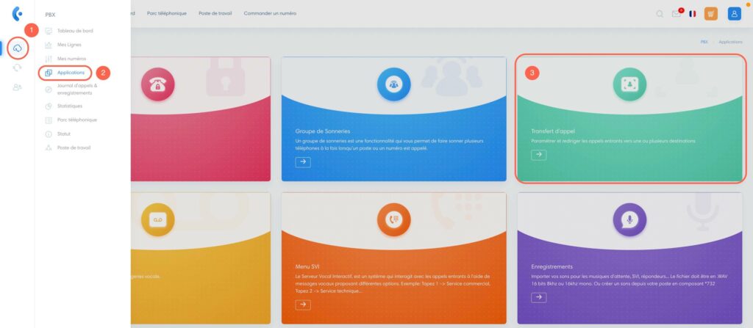This screenshot has height=328, width=753.
Task: Click the Enregistrements microphone icon
Action: (630, 219)
